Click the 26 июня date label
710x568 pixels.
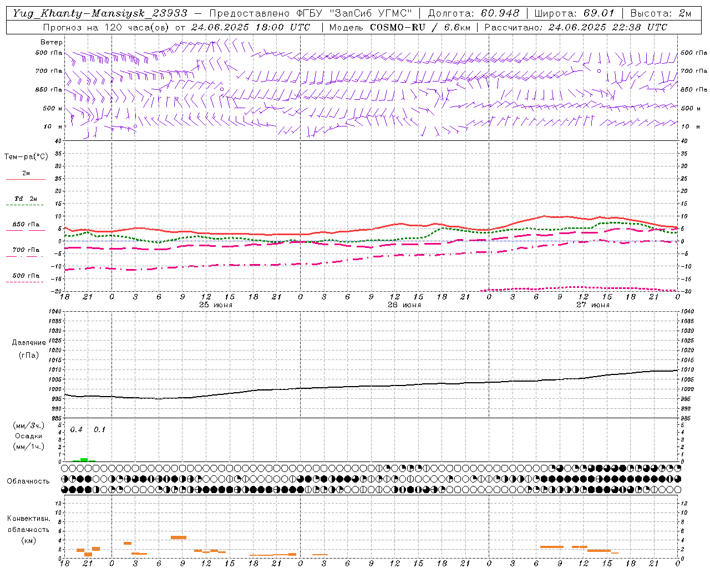click(404, 305)
